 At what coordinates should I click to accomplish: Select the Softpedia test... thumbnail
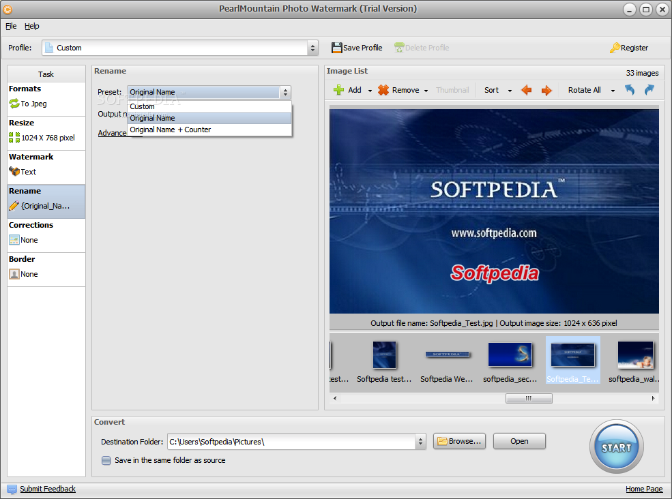pos(384,361)
